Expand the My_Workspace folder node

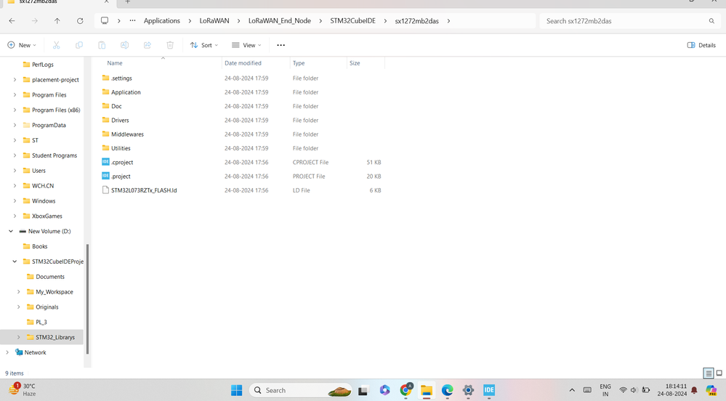(x=18, y=292)
